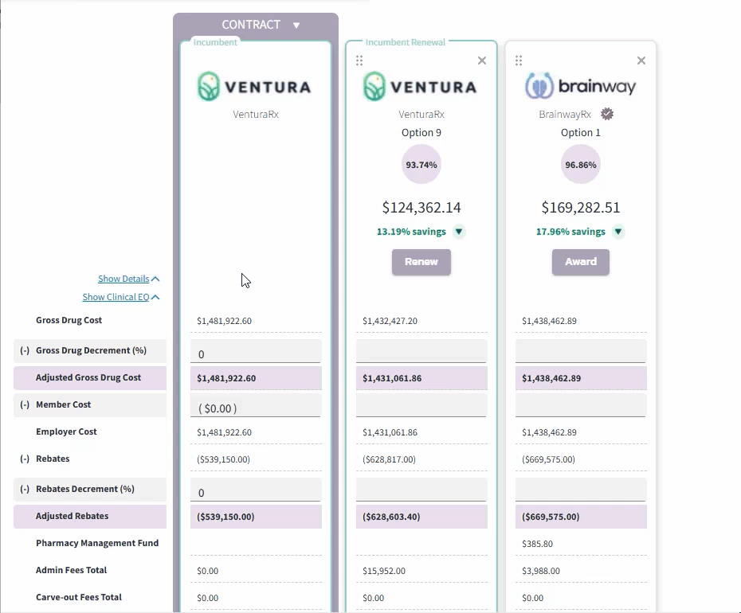Click the 93.74% score circle
741x613 pixels.
[421, 165]
